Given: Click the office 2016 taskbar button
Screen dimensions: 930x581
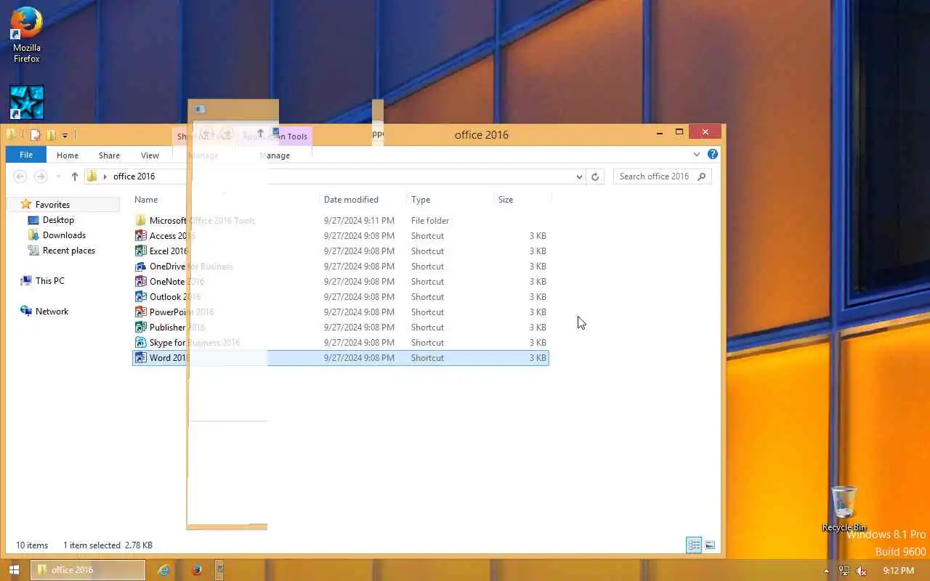Looking at the screenshot, I should 88,570.
